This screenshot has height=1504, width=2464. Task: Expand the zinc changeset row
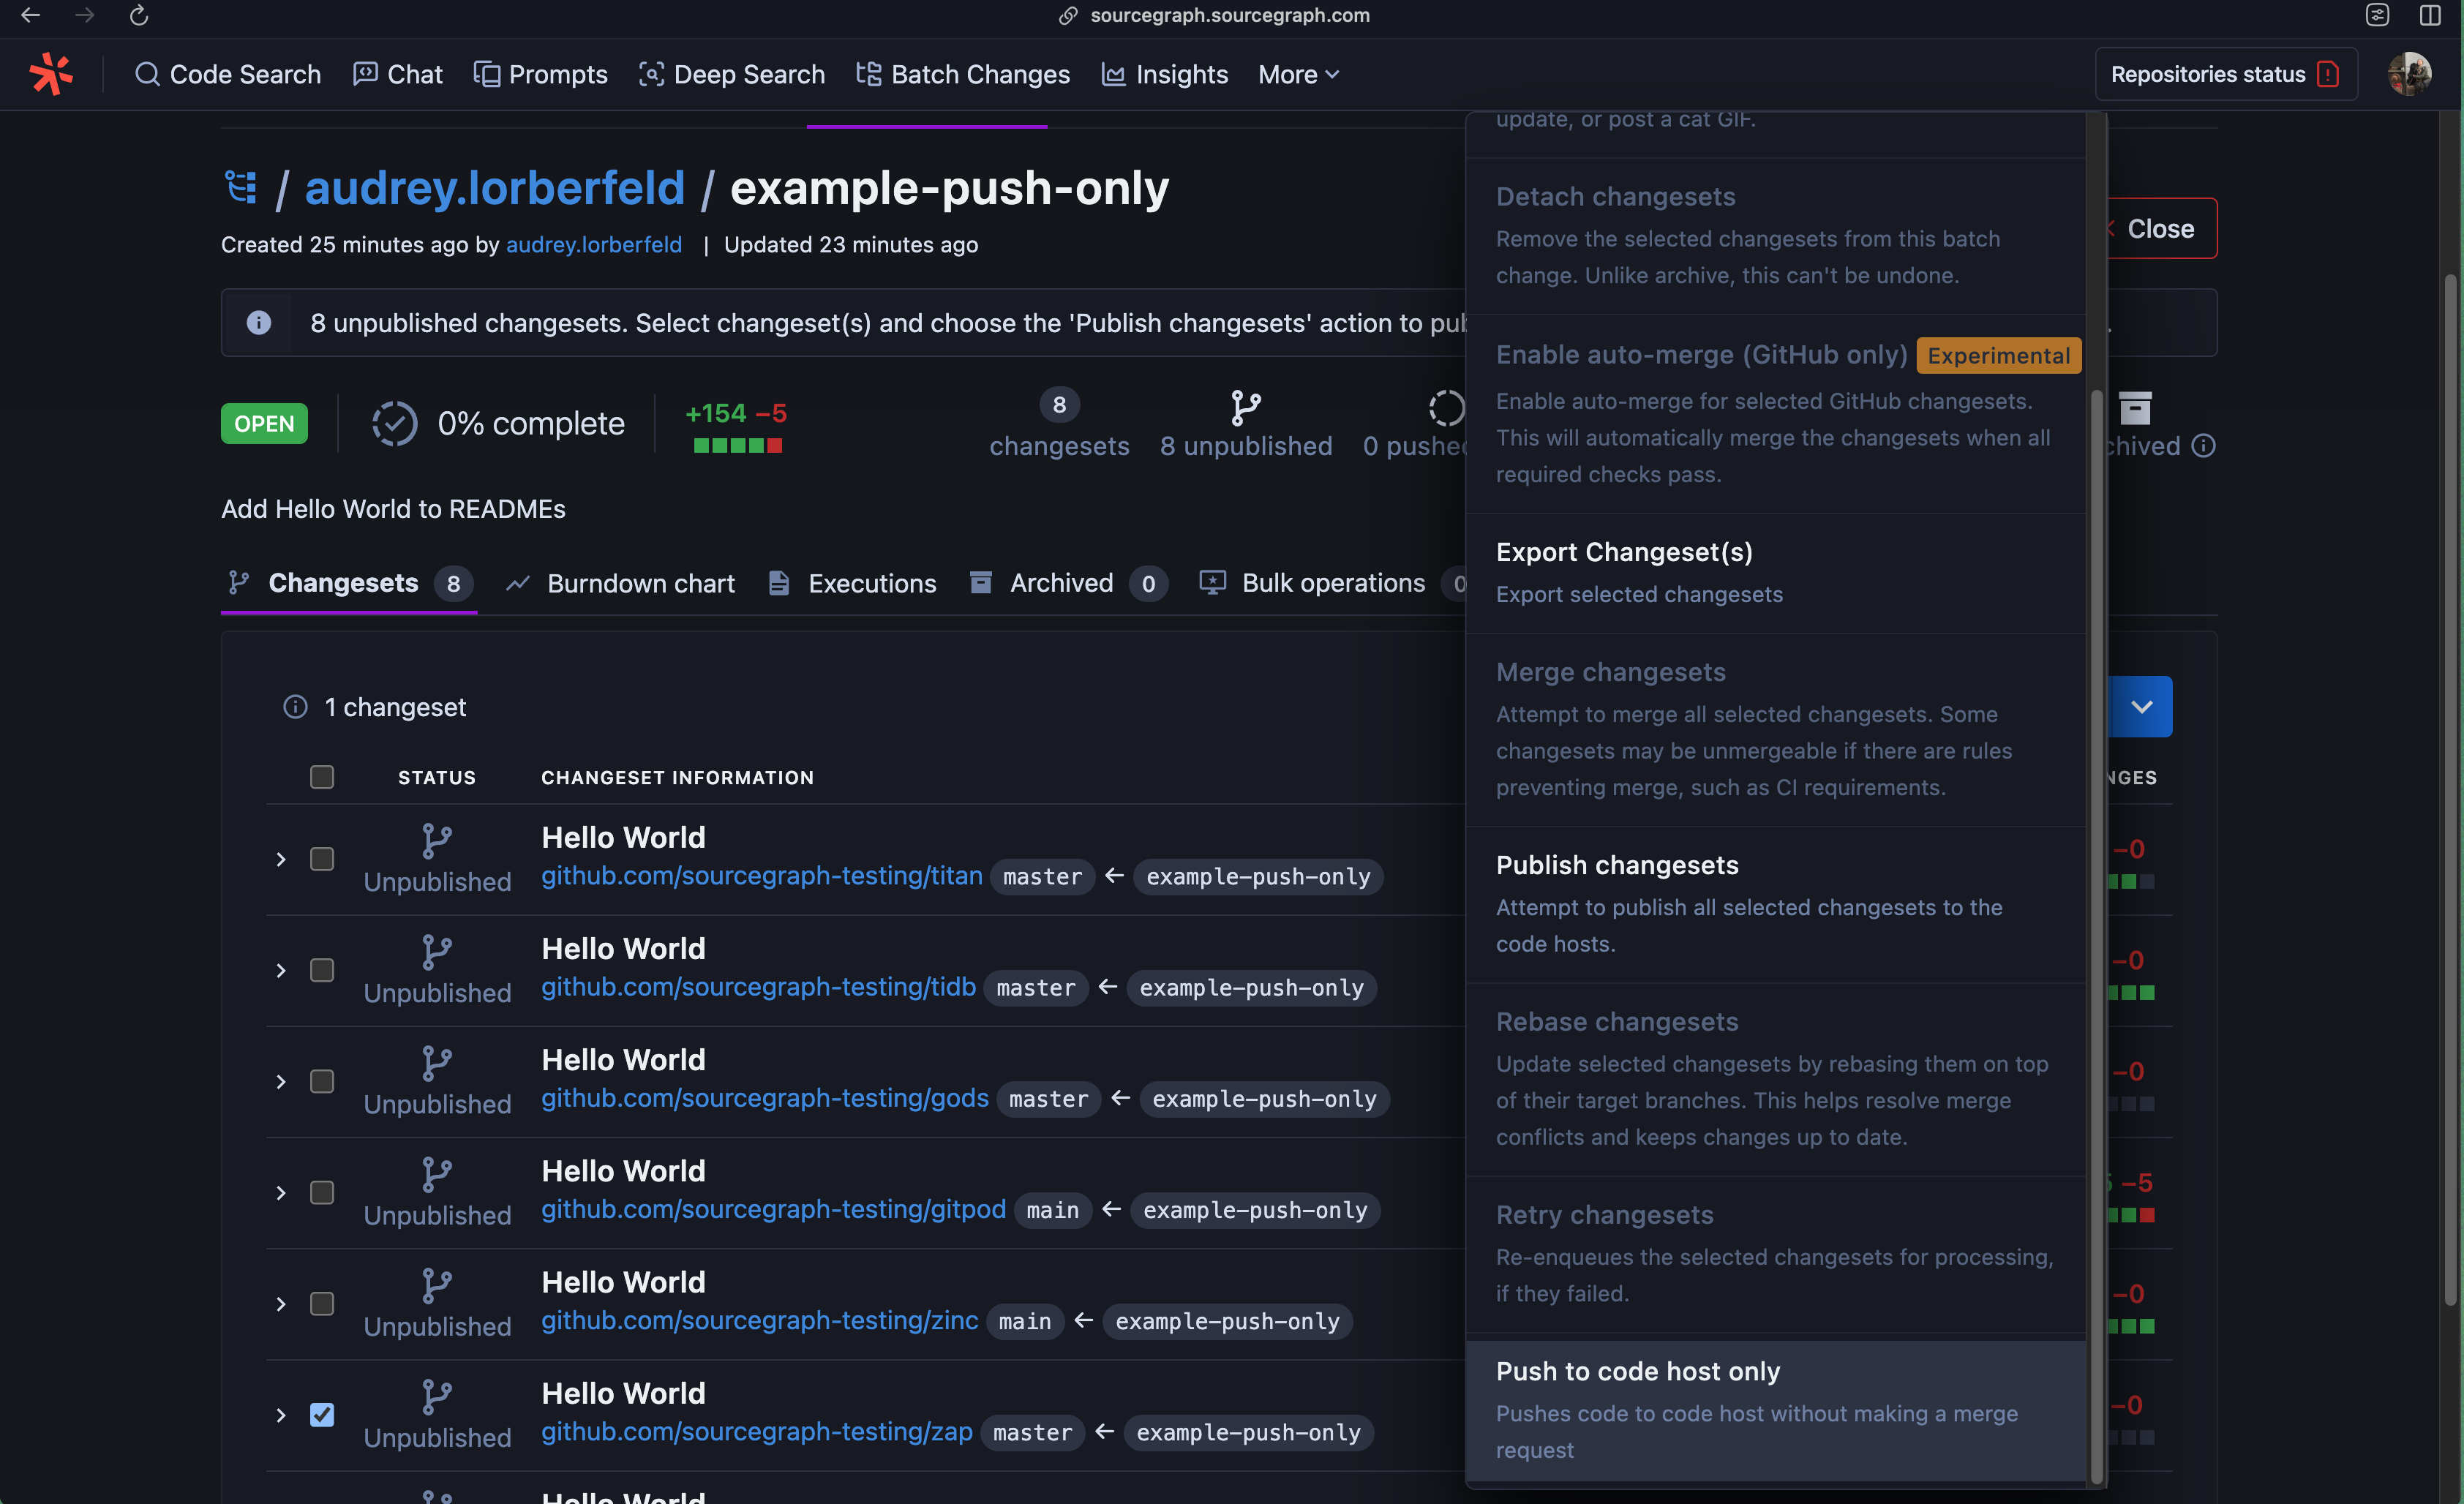click(x=281, y=1303)
